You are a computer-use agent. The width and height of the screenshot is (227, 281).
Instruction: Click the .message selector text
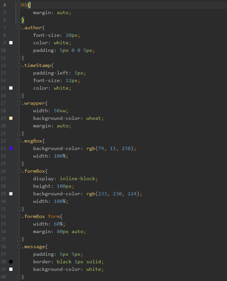tap(33, 247)
